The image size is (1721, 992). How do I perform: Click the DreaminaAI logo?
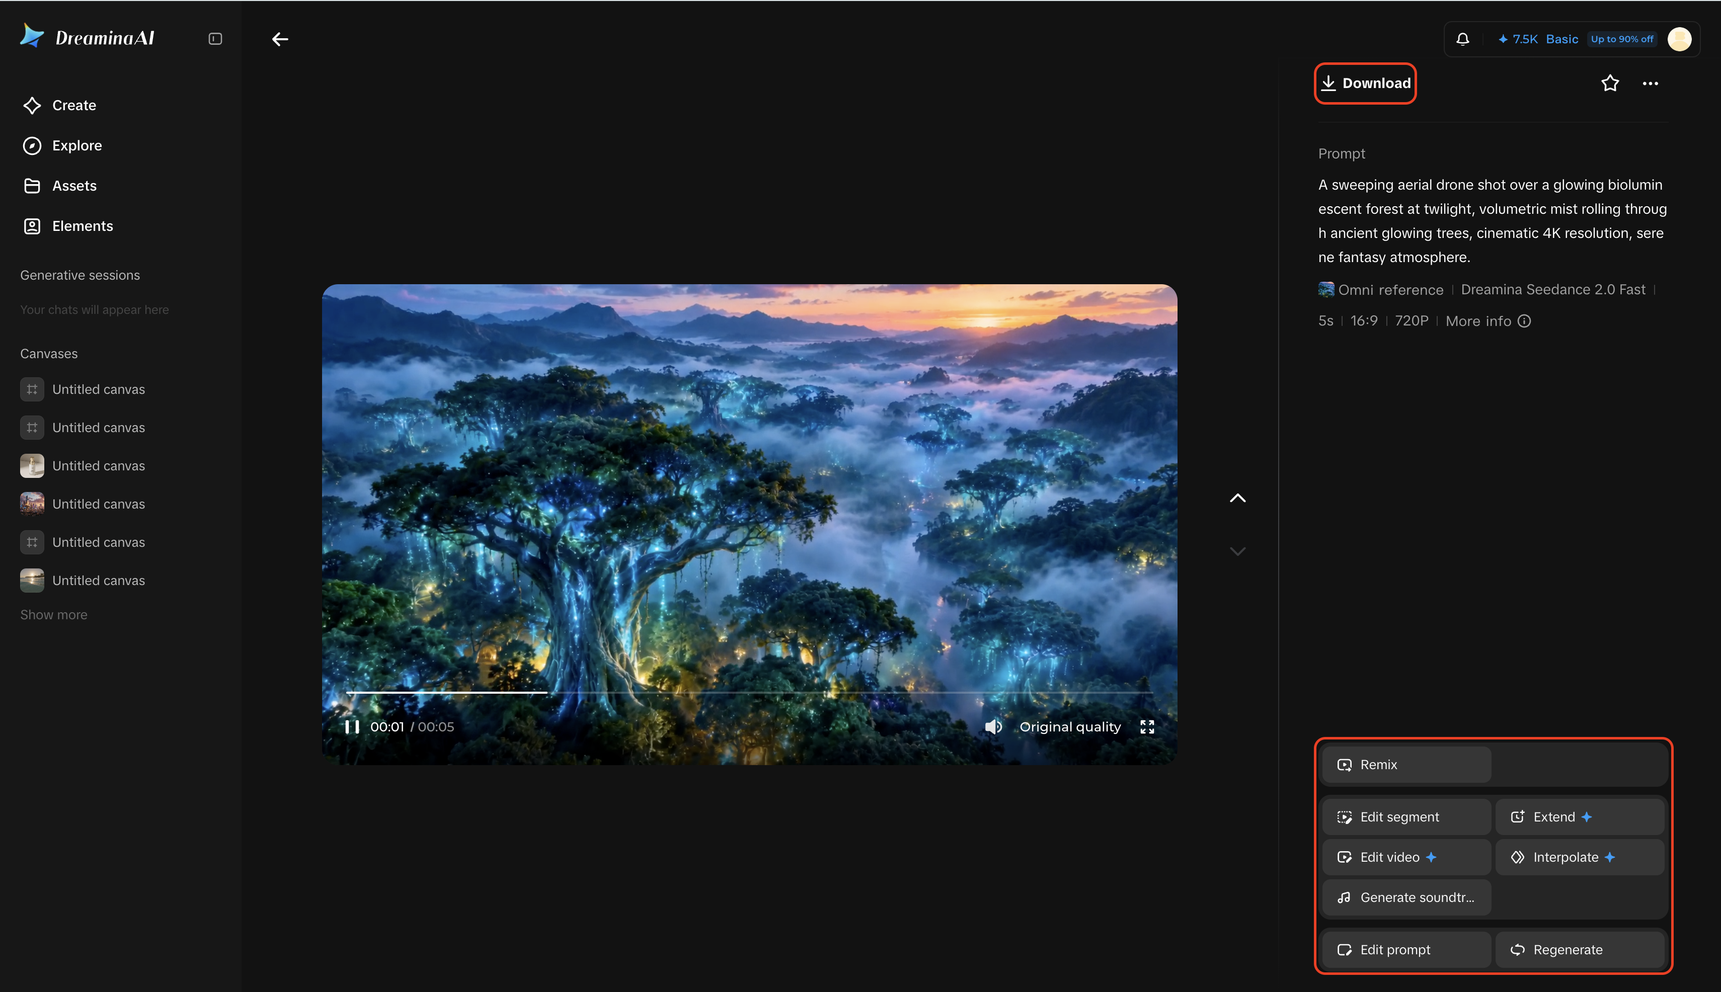[87, 37]
